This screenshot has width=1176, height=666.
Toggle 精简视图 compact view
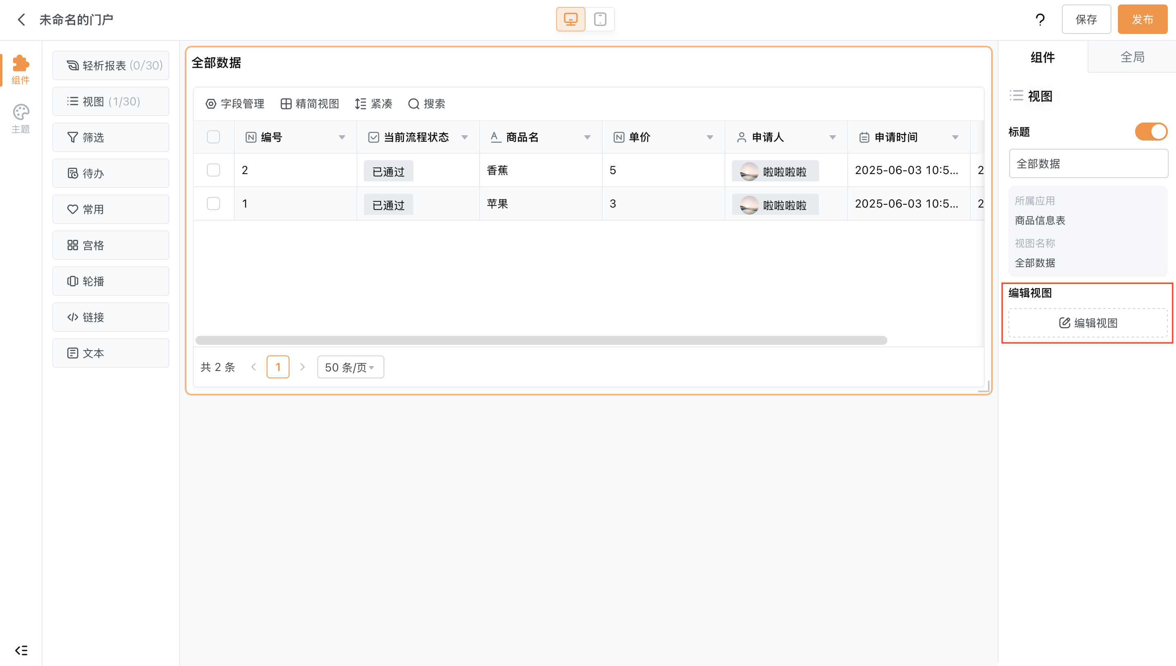(310, 104)
